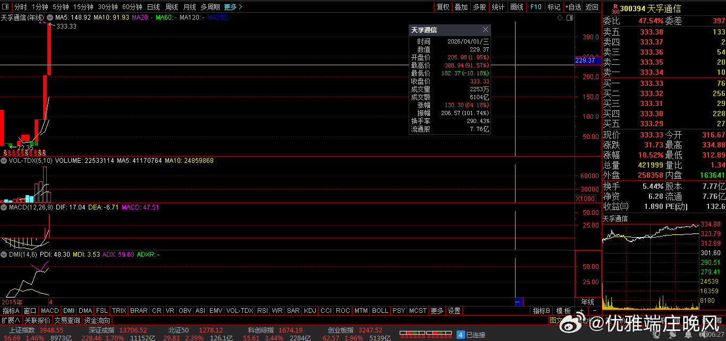
Task: Open the MACD indicator options circle icon
Action: [5, 207]
